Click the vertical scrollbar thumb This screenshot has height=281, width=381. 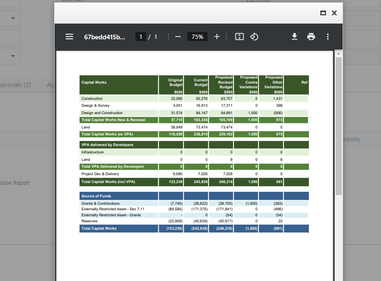click(x=338, y=126)
